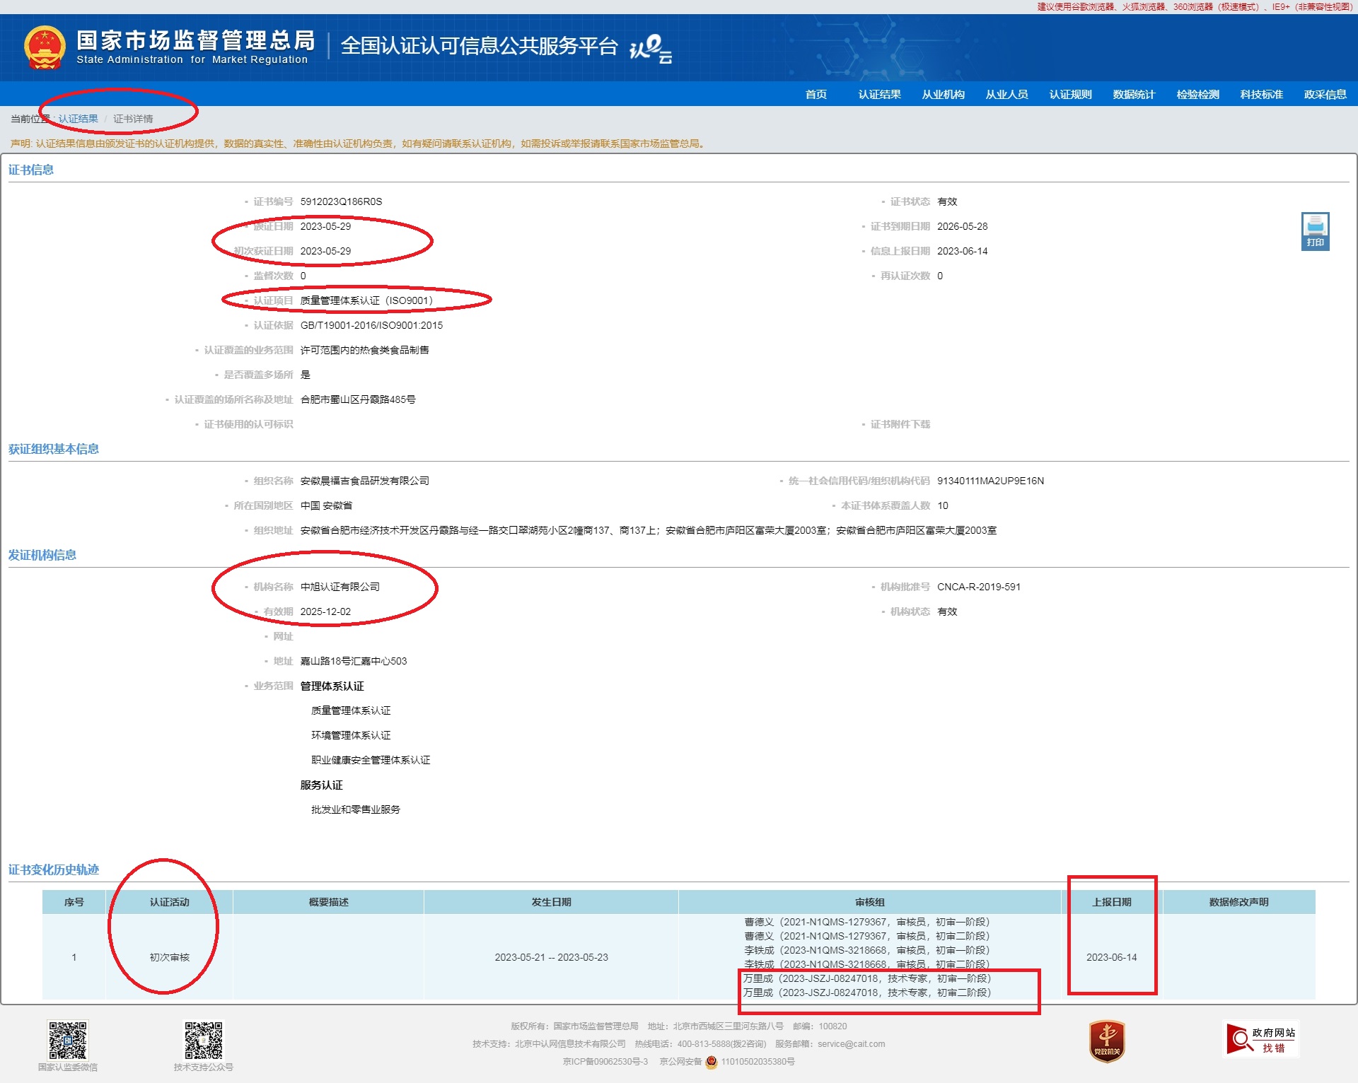Click the police badge beside 京公网安备
This screenshot has height=1083, width=1358.
pos(712,1061)
